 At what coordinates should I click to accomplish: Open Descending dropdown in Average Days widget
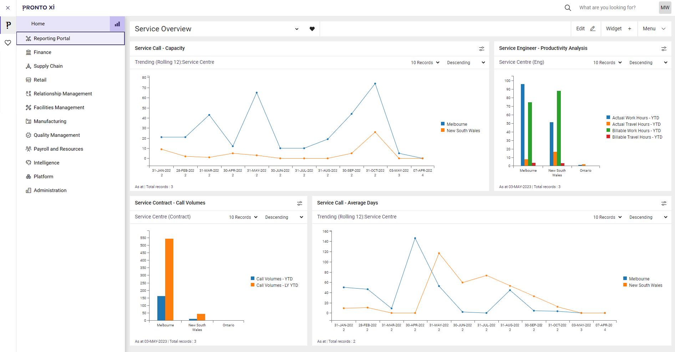pos(648,217)
